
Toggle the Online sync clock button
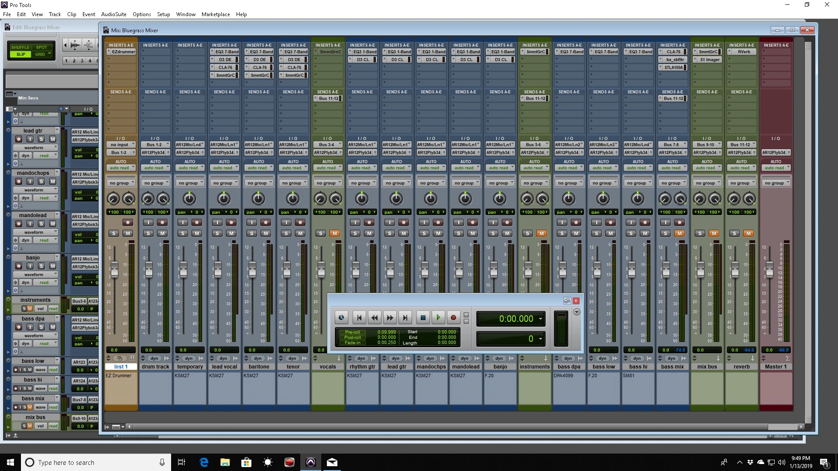(x=341, y=318)
